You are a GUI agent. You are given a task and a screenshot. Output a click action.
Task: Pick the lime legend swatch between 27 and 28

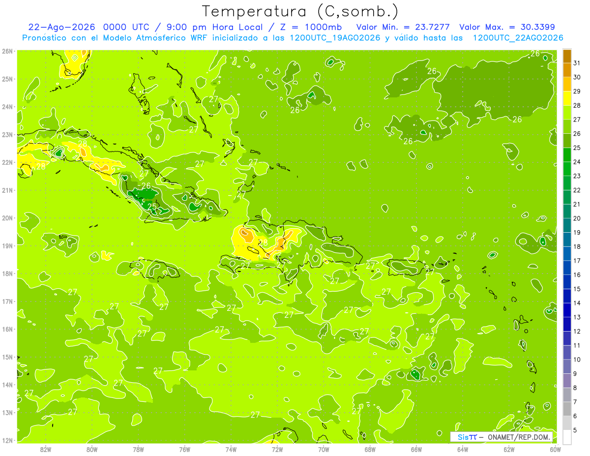coord(567,112)
